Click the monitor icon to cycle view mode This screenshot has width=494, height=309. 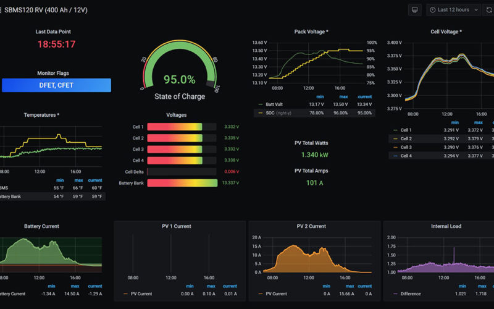[415, 10]
